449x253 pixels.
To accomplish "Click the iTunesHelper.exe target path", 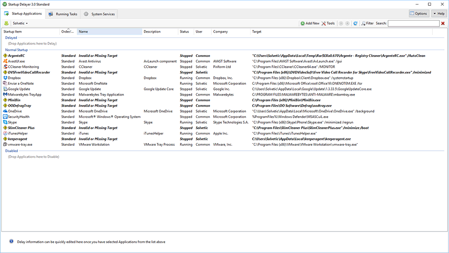I will click(284, 133).
